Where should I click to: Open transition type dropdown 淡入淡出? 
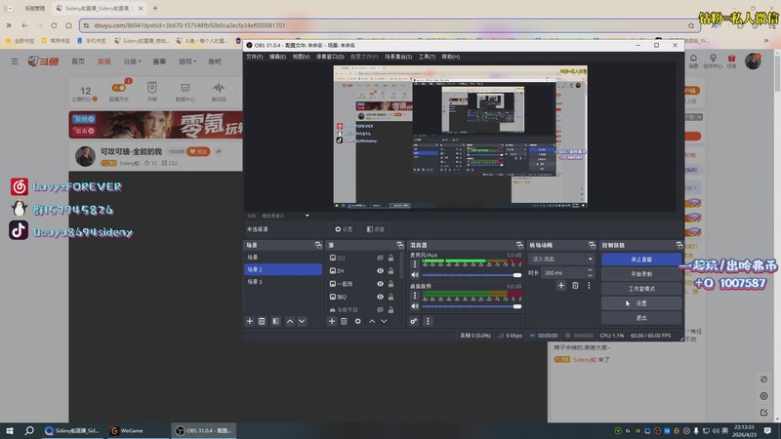[561, 259]
